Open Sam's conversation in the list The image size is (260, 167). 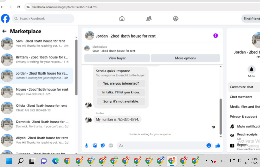pyautogui.click(x=36, y=43)
